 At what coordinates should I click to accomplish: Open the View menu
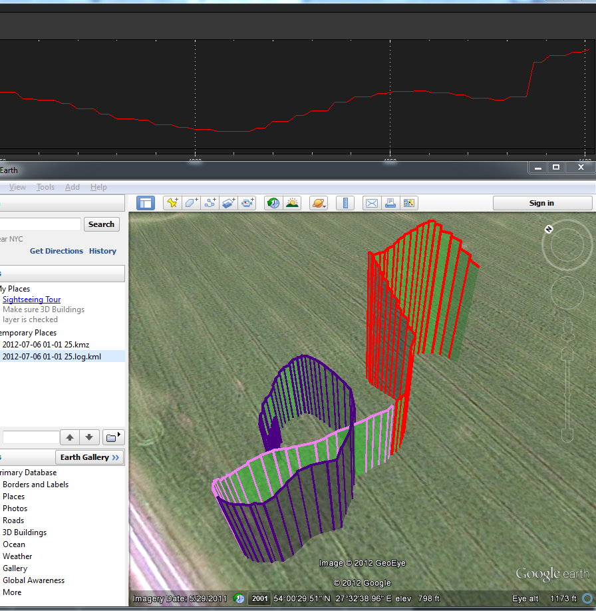click(x=17, y=187)
